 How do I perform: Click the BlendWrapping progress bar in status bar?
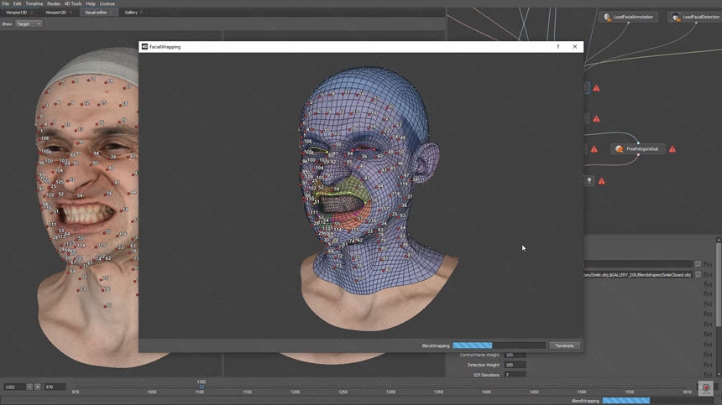658,401
